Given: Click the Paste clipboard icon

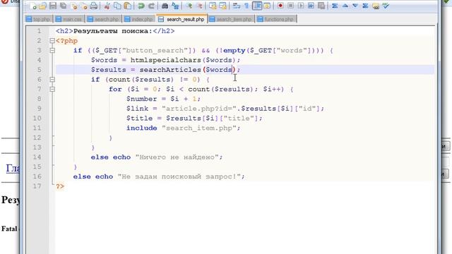Looking at the screenshot, I should pos(127,6).
